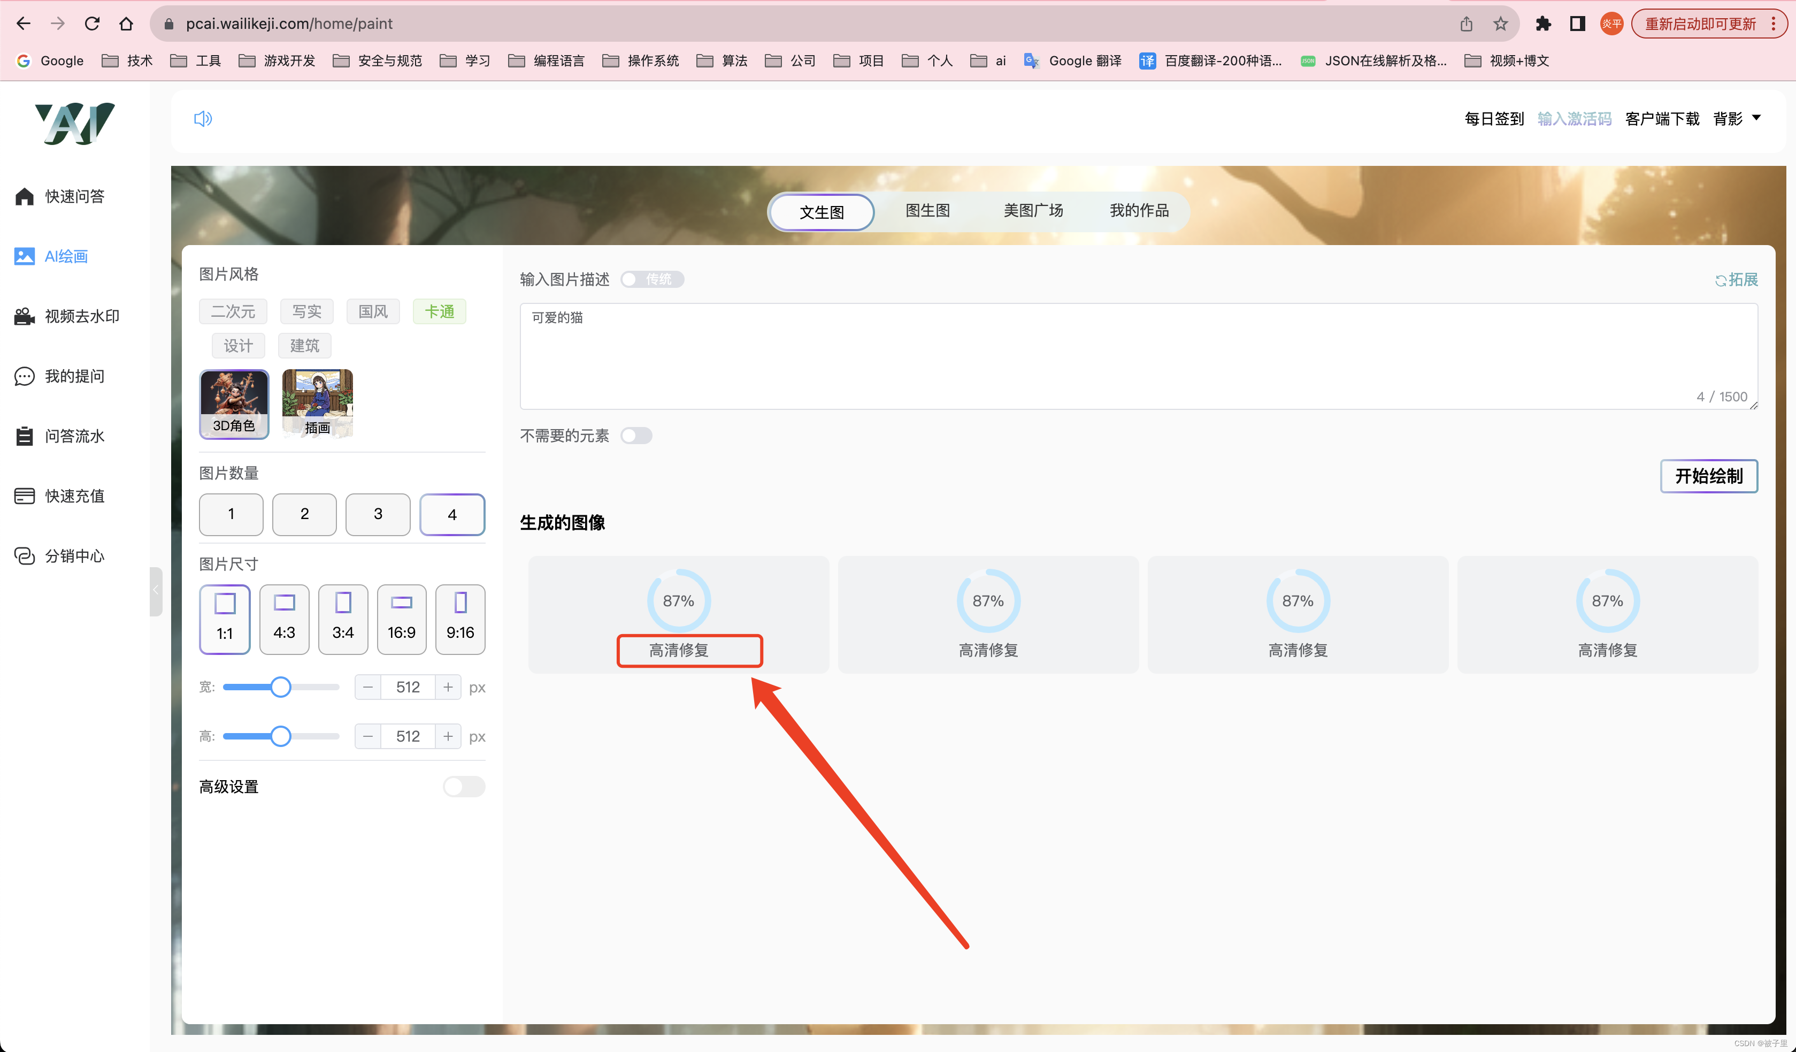The height and width of the screenshot is (1052, 1796).
Task: Click 输入激活码 link
Action: click(x=1575, y=118)
